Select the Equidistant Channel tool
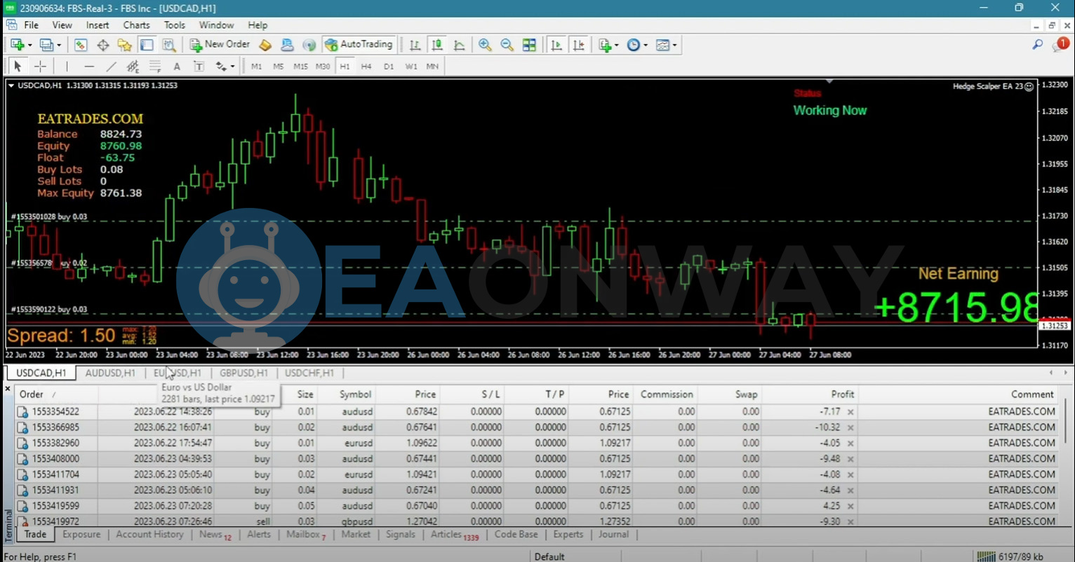This screenshot has width=1075, height=562. pyautogui.click(x=133, y=66)
